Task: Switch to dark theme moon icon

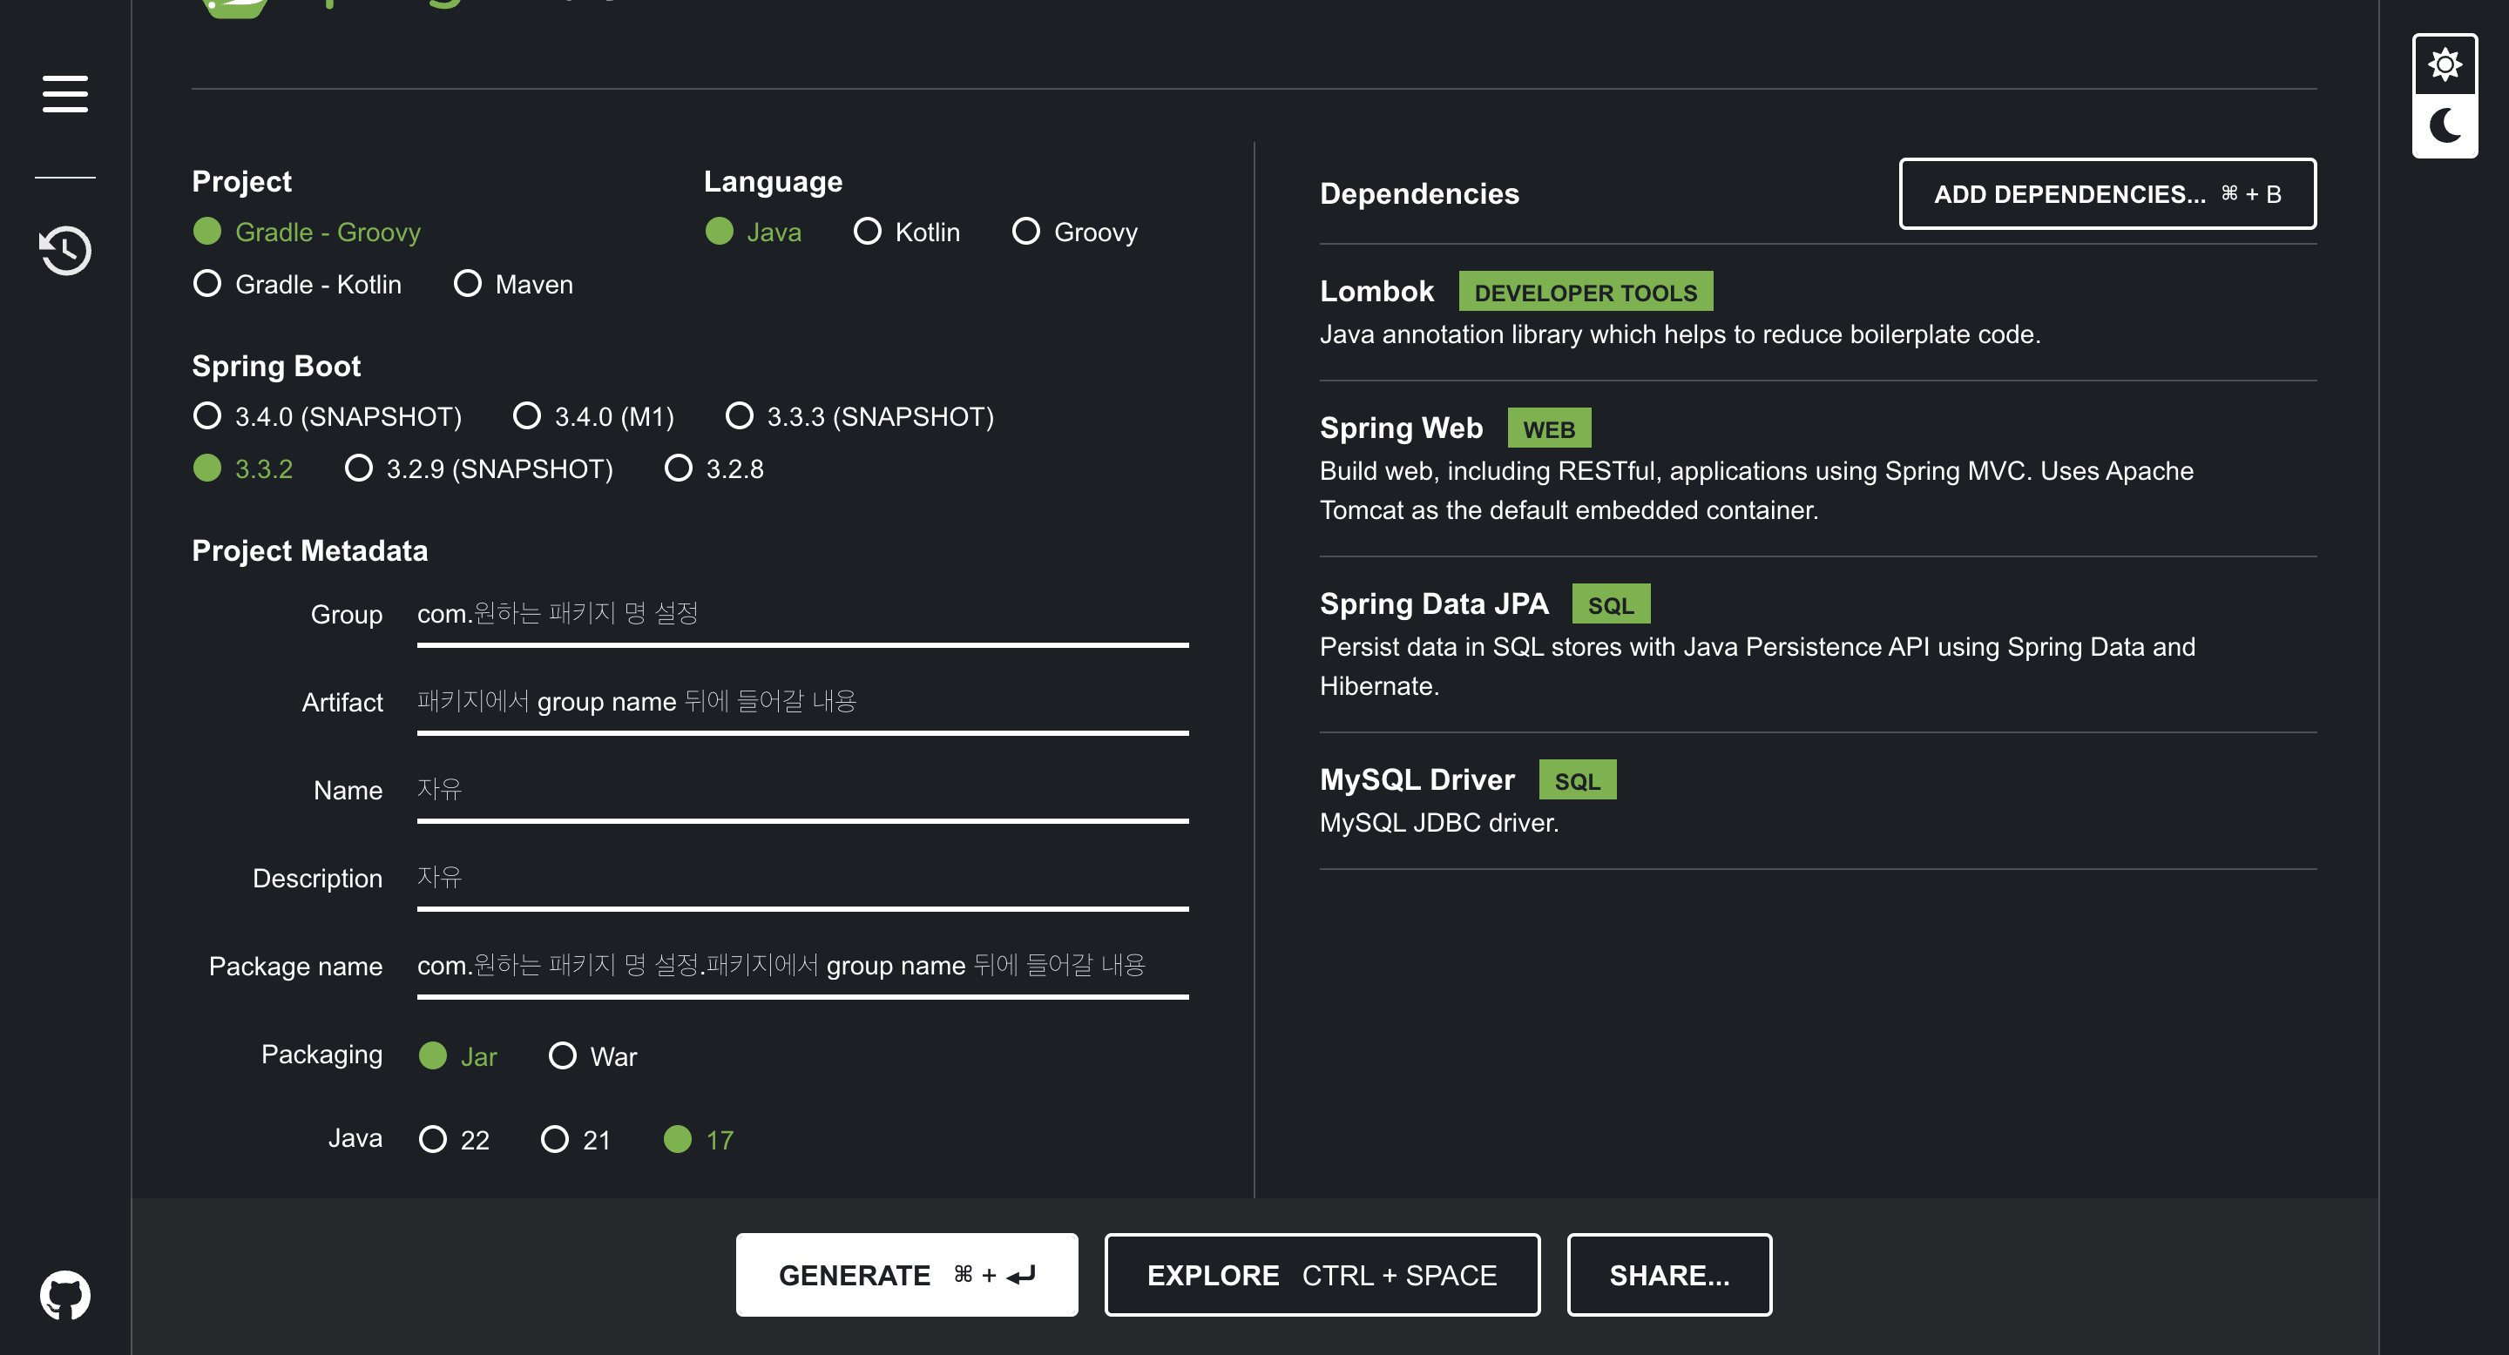Action: [x=2444, y=125]
